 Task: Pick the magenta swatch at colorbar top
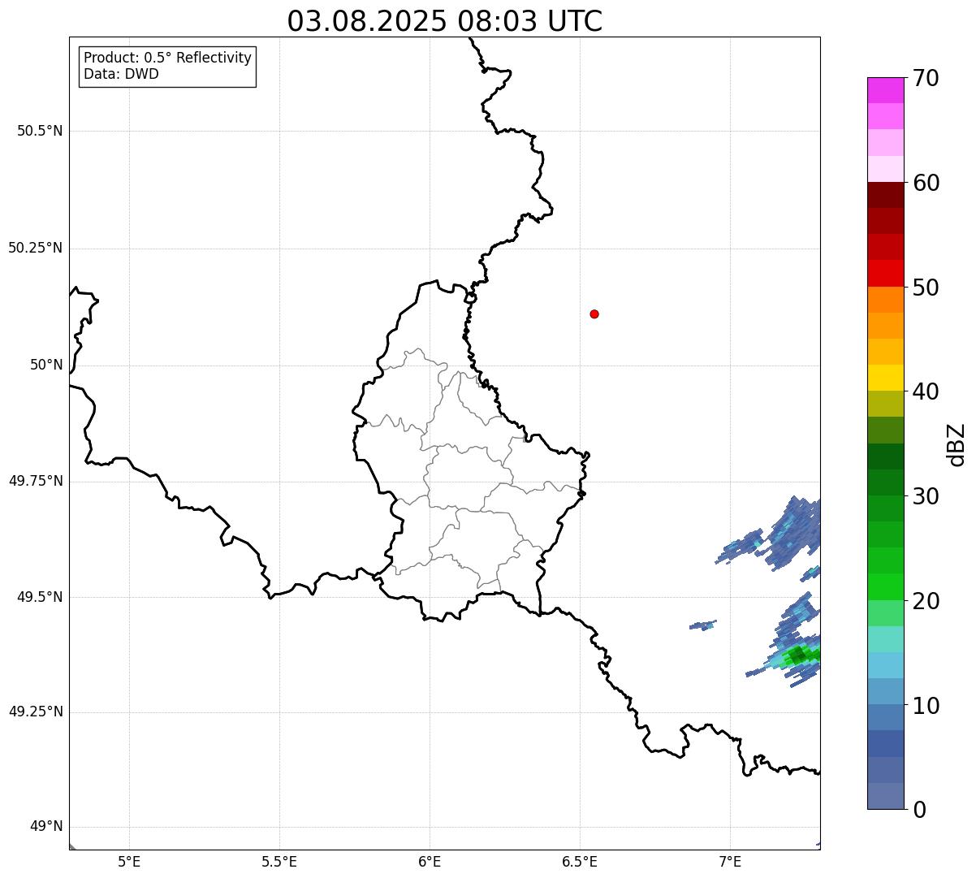[886, 90]
